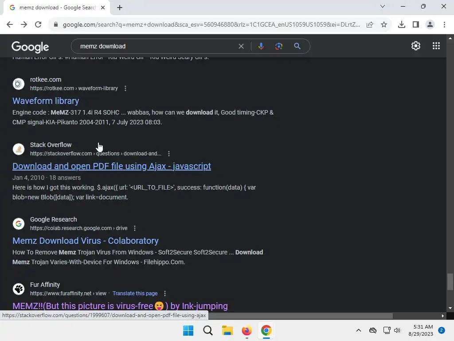View site information lock icon
Screen dimensions: 454x341
pyautogui.click(x=56, y=25)
